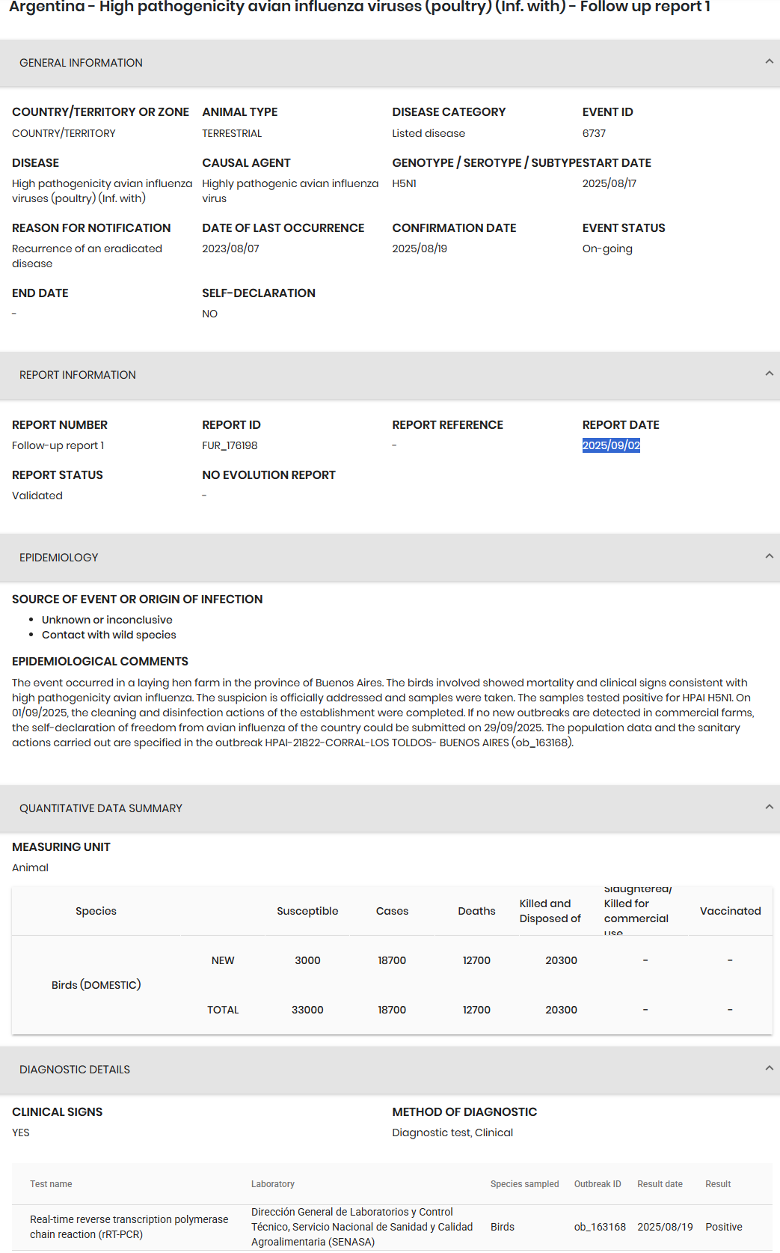780x1253 pixels.
Task: Click the highlighted report date 2025/09/02
Action: coord(611,445)
